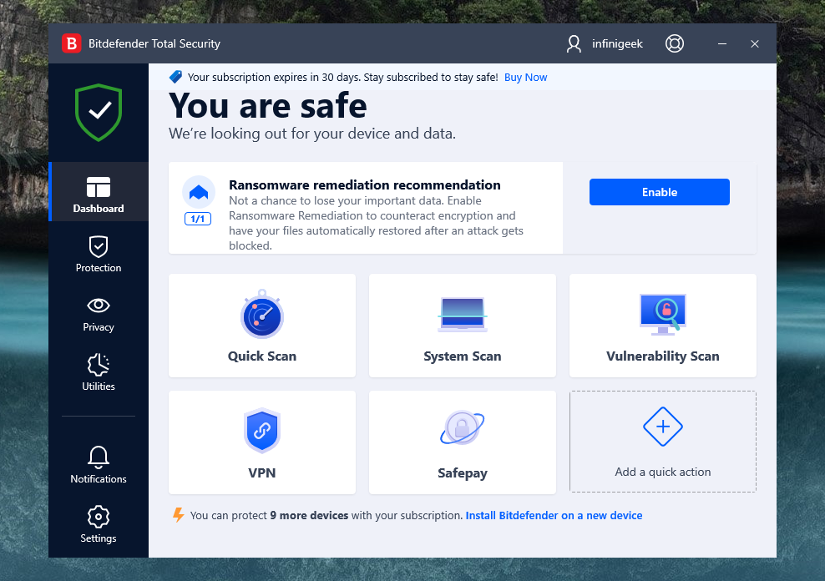Open the Utilities section

pos(99,372)
